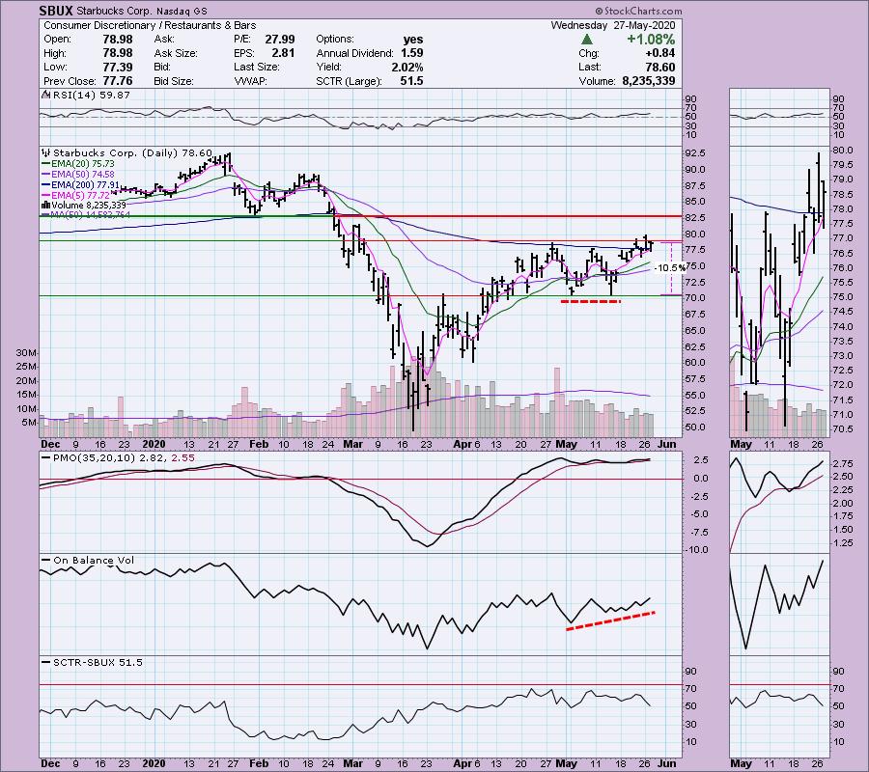
Task: Click the OHLC bar icon beside Starbucks Corp. (Daily)
Action: (x=46, y=152)
